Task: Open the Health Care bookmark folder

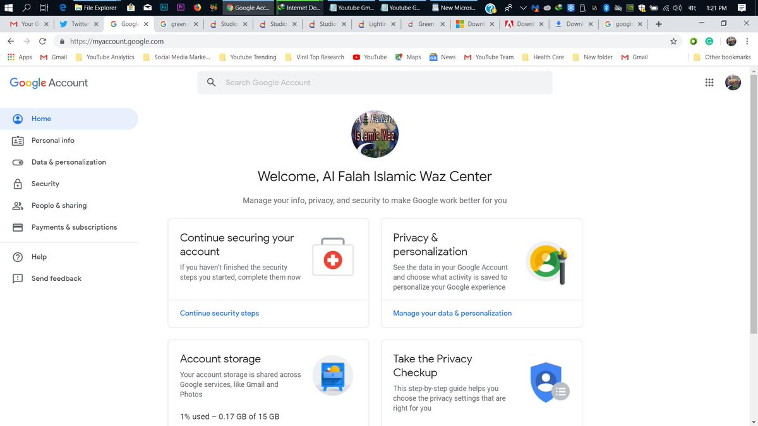Action: pyautogui.click(x=543, y=57)
